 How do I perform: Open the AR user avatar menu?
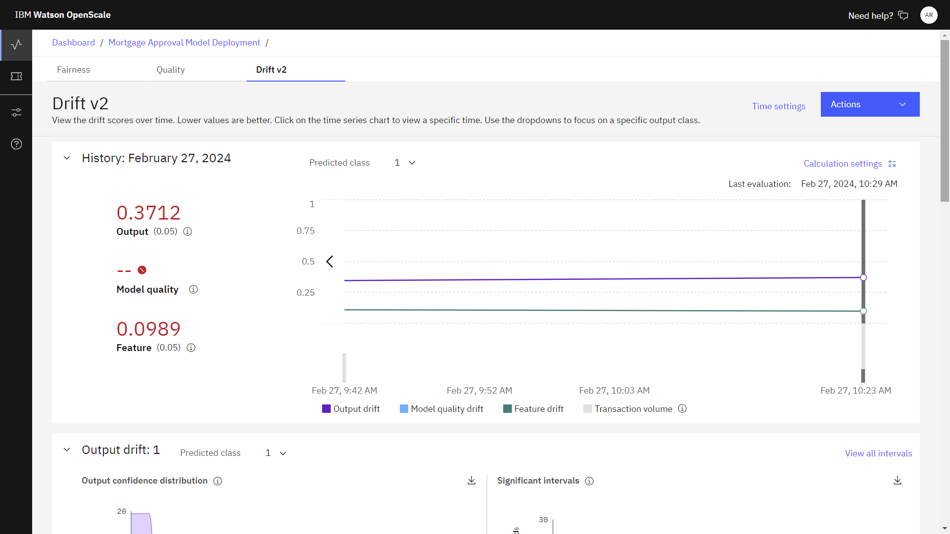coord(929,15)
